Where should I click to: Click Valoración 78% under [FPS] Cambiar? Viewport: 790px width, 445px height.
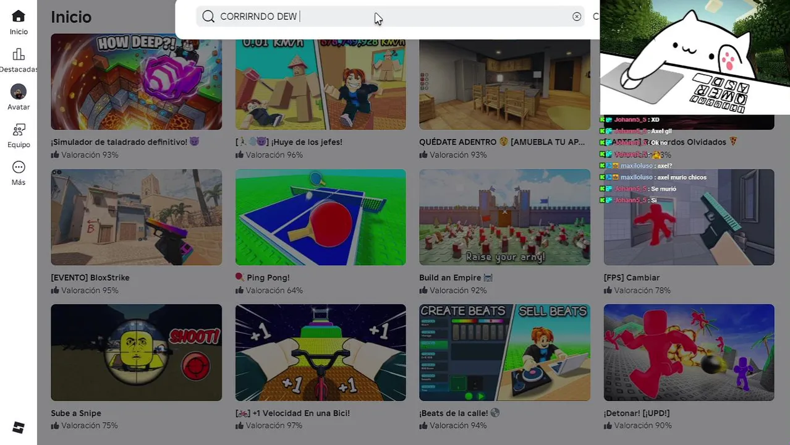point(637,290)
